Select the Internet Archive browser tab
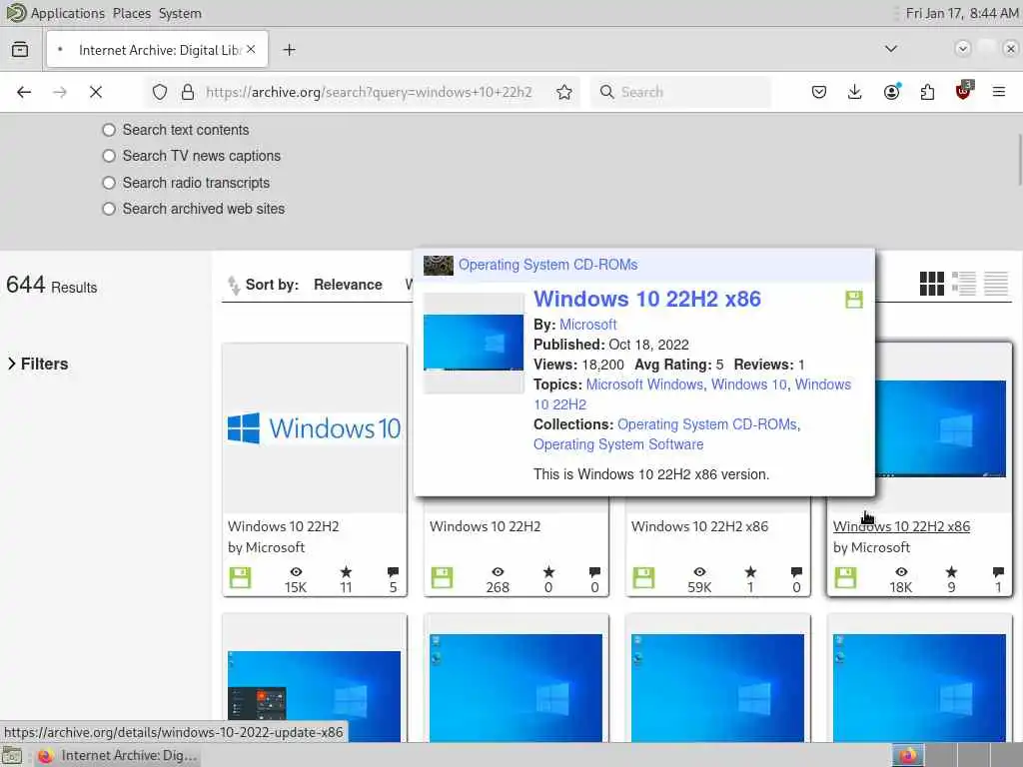This screenshot has width=1023, height=767. coord(157,50)
